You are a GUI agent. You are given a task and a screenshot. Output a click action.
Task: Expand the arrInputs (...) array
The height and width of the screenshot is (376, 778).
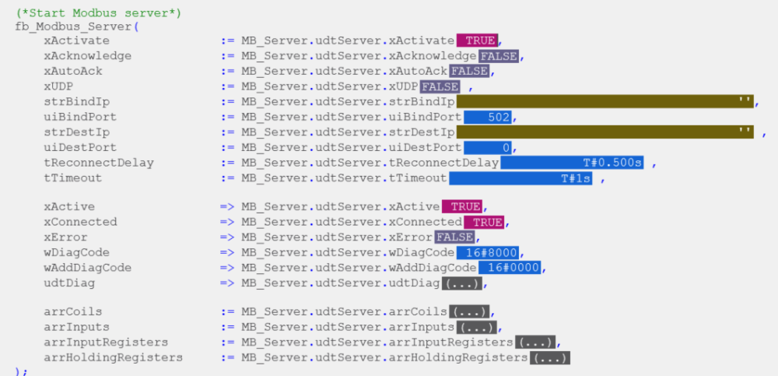(x=476, y=327)
